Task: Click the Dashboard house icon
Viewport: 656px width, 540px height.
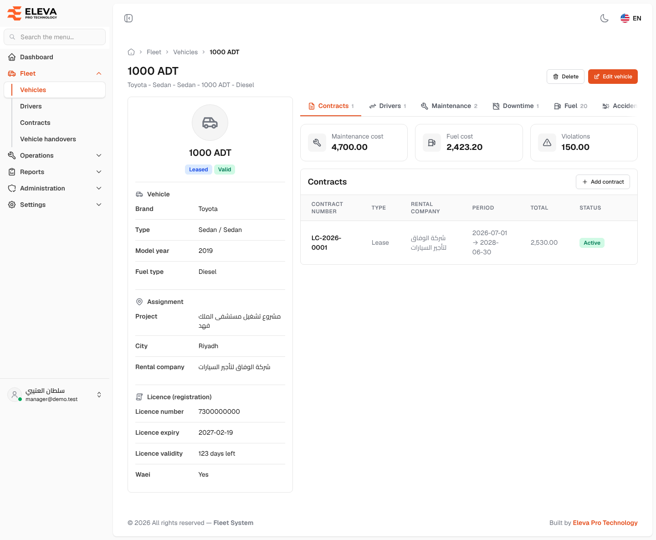Action: [12, 57]
